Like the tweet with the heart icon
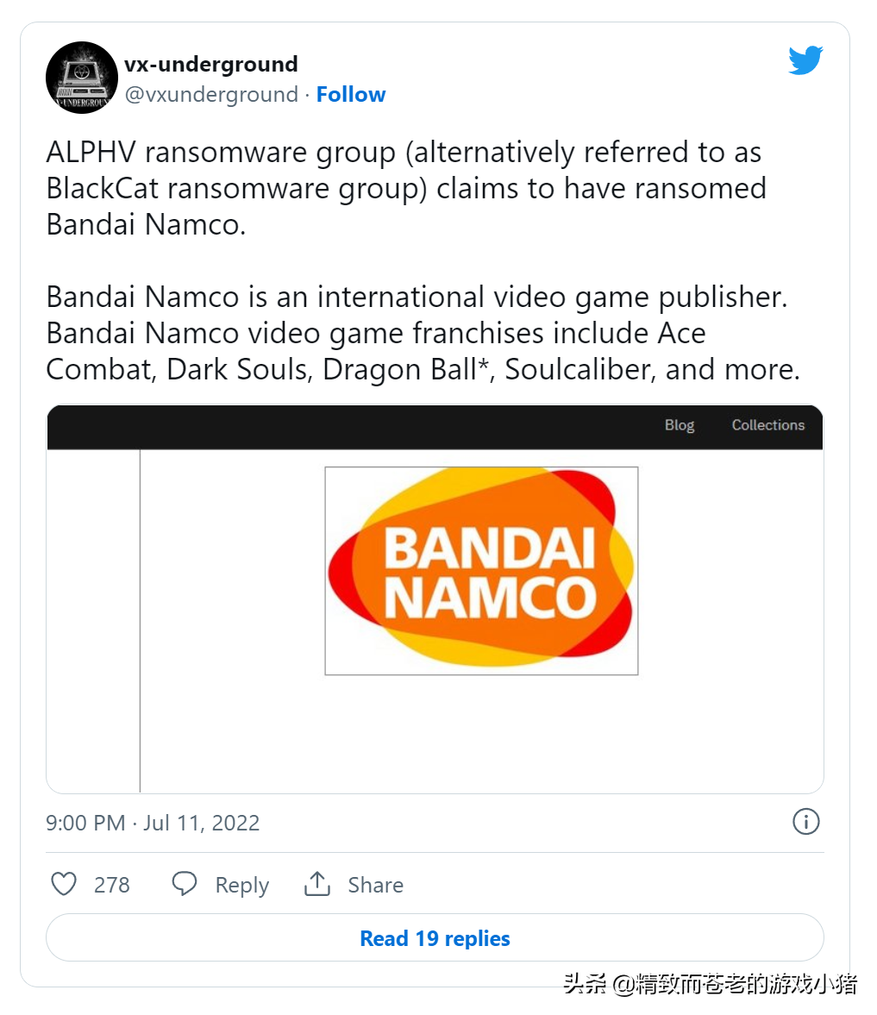877x1015 pixels. tap(64, 884)
